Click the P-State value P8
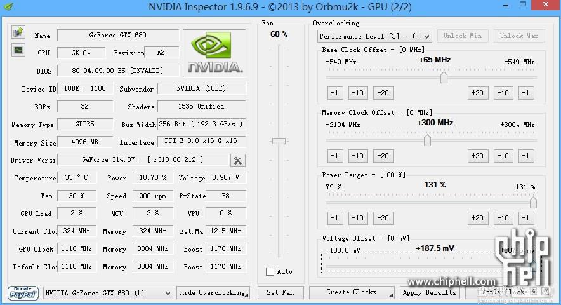Screen dimensions: 561x305 tap(226, 196)
